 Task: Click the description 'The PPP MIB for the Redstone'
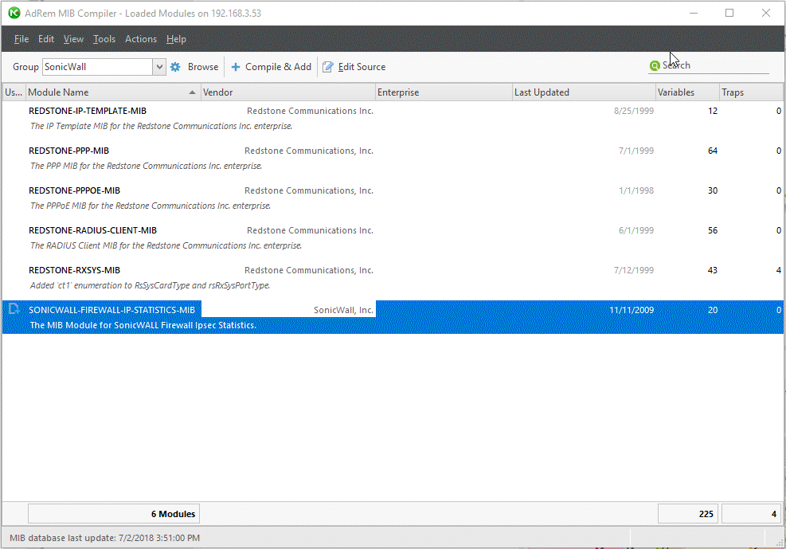point(146,166)
